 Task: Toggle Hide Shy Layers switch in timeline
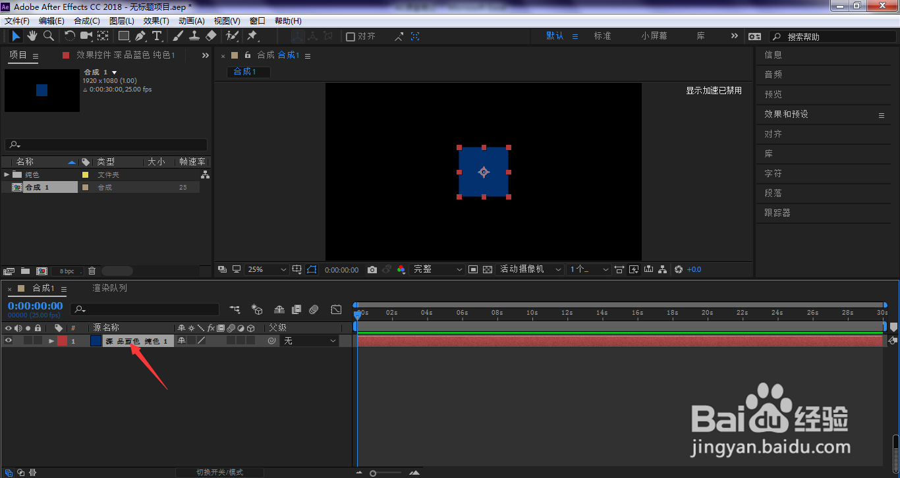point(279,309)
